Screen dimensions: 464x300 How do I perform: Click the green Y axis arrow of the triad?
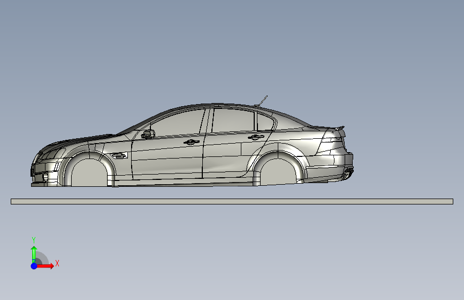pos(34,254)
